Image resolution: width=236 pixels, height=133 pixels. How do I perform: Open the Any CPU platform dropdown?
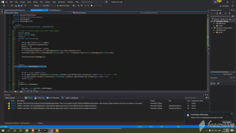click(49, 6)
